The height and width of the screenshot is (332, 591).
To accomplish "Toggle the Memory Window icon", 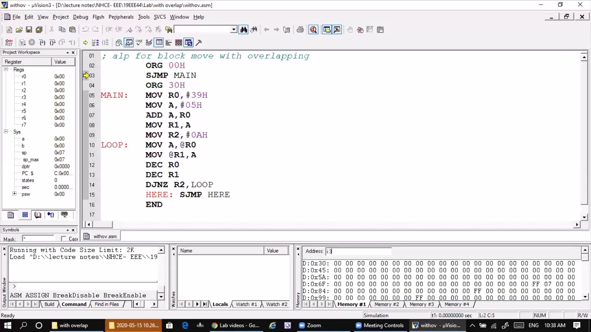I will pos(159,43).
